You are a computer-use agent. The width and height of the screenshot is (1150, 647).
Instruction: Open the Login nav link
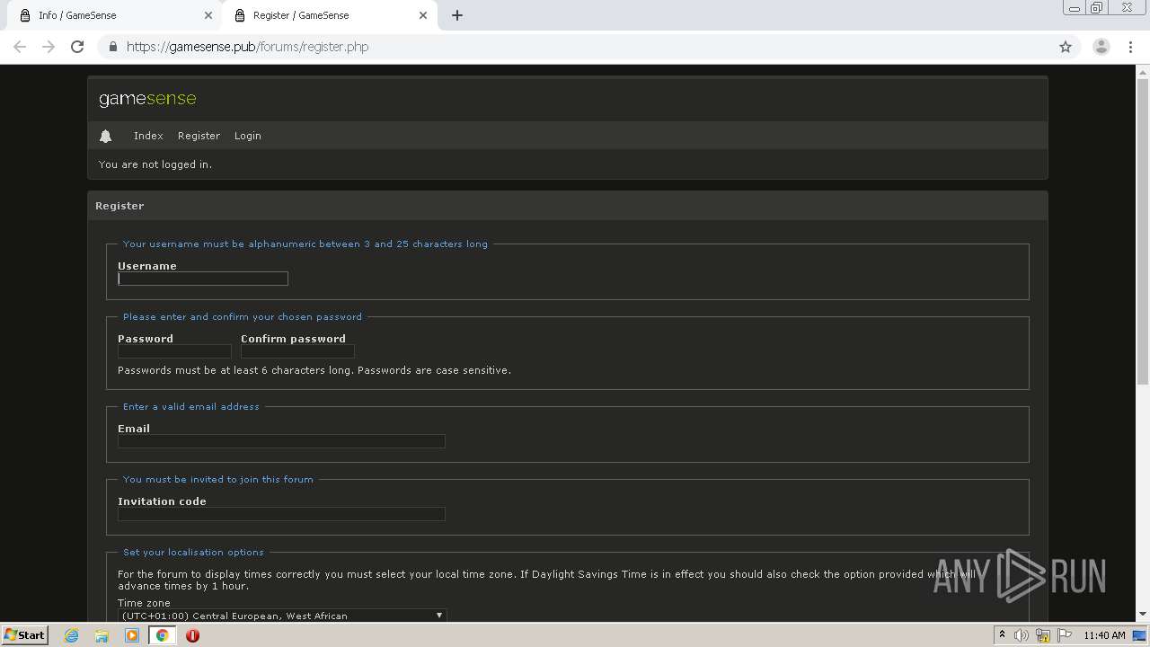pos(248,136)
